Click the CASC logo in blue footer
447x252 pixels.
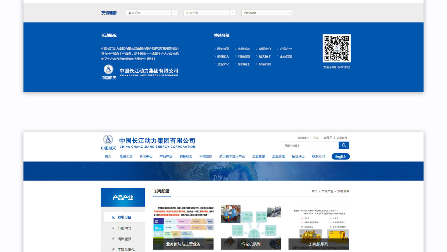[x=109, y=72]
